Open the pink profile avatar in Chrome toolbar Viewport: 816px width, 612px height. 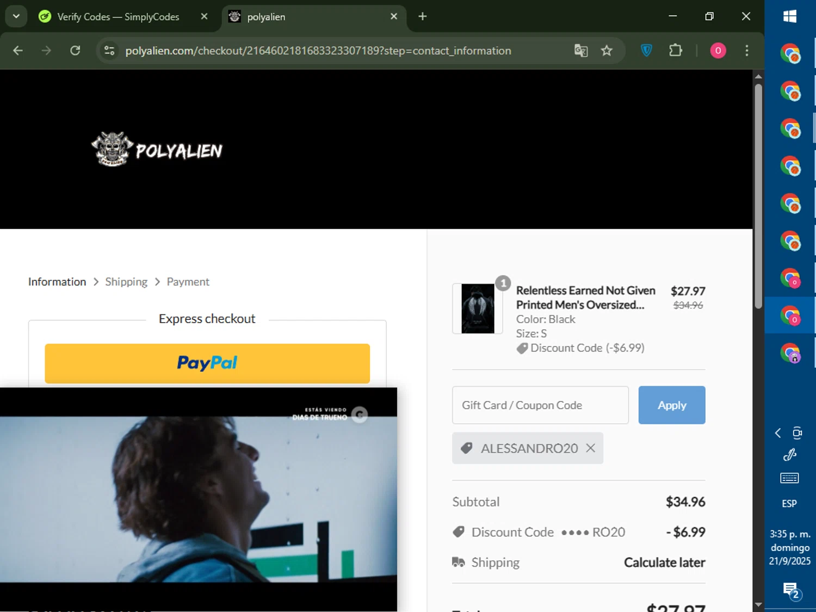tap(718, 51)
